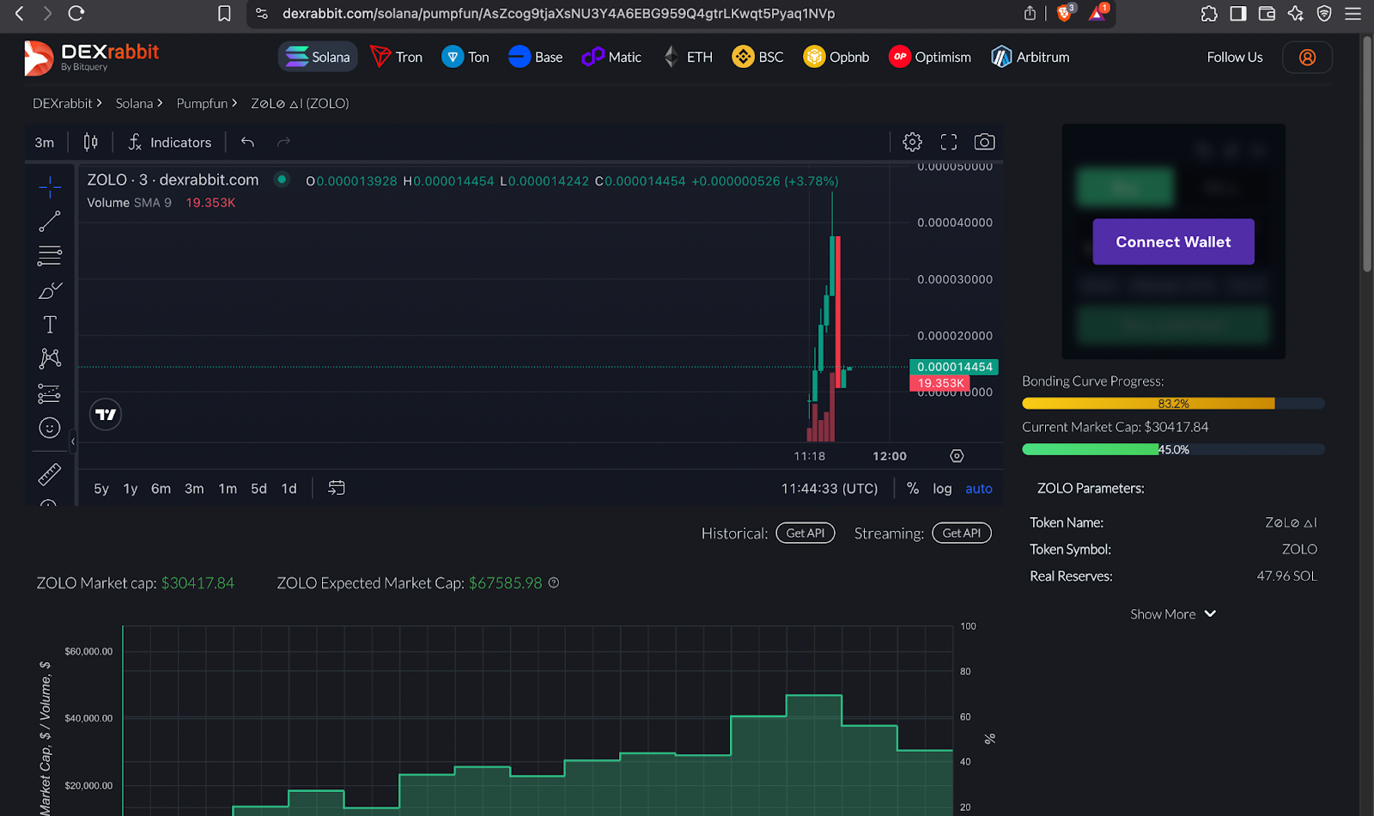Toggle auto scale mode

coord(979,488)
